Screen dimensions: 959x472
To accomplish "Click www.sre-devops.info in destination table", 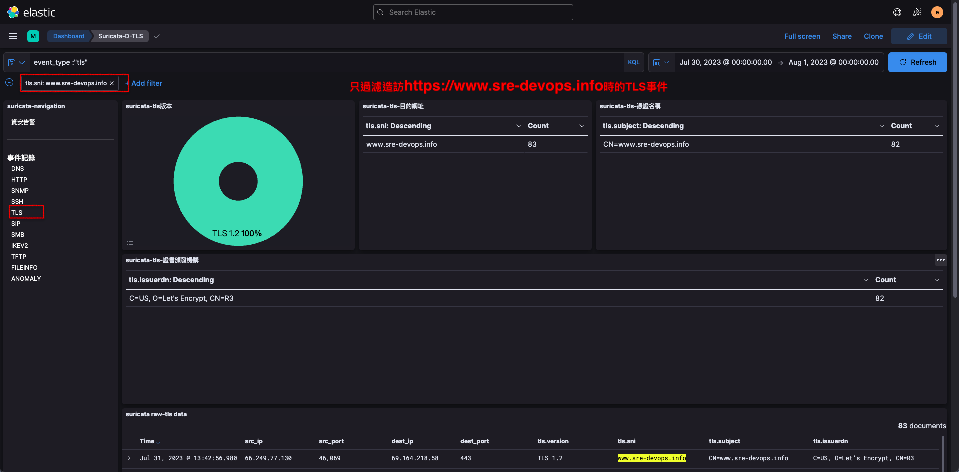I will 402,144.
